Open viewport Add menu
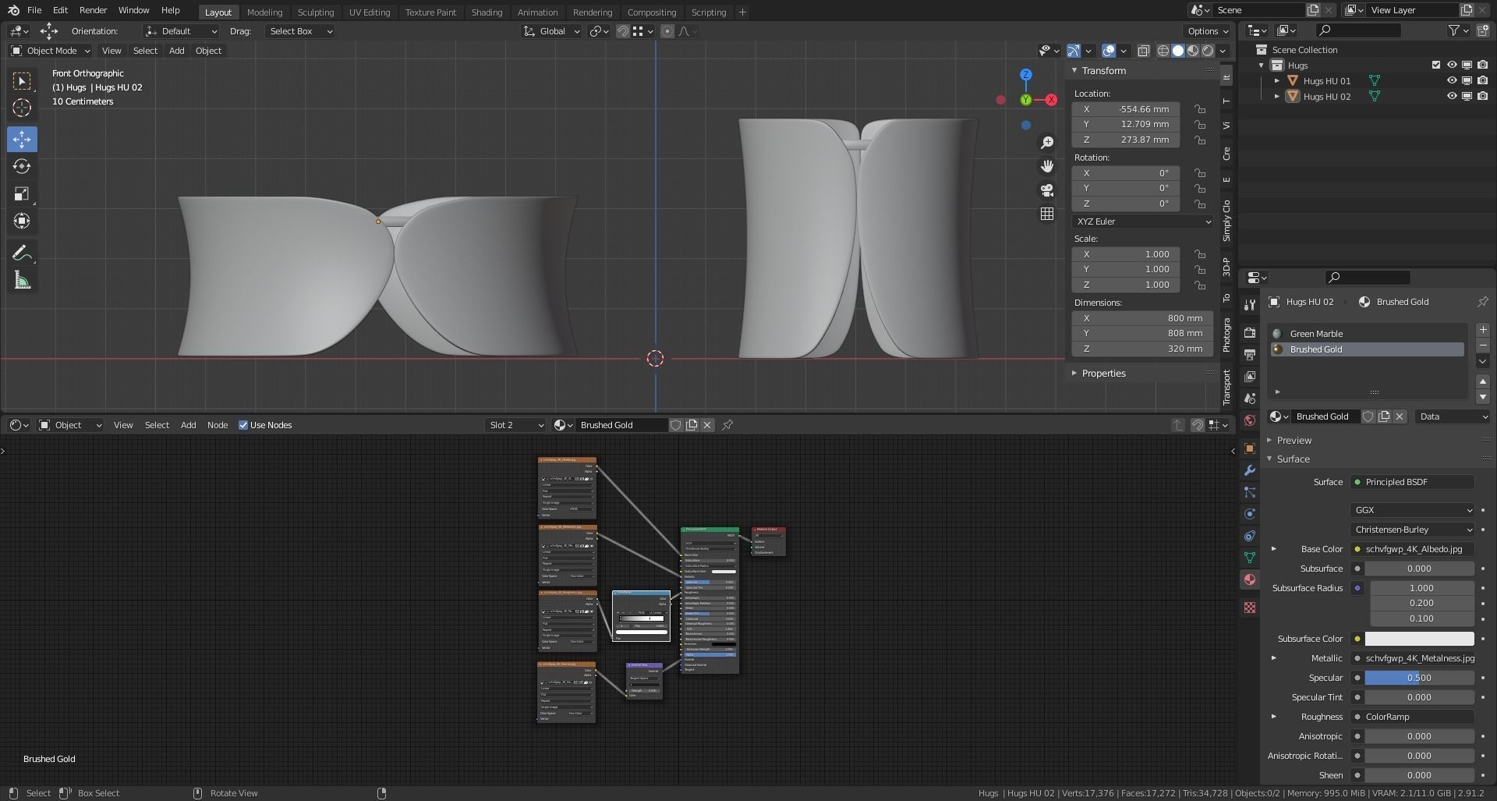The height and width of the screenshot is (801, 1497). coord(177,51)
